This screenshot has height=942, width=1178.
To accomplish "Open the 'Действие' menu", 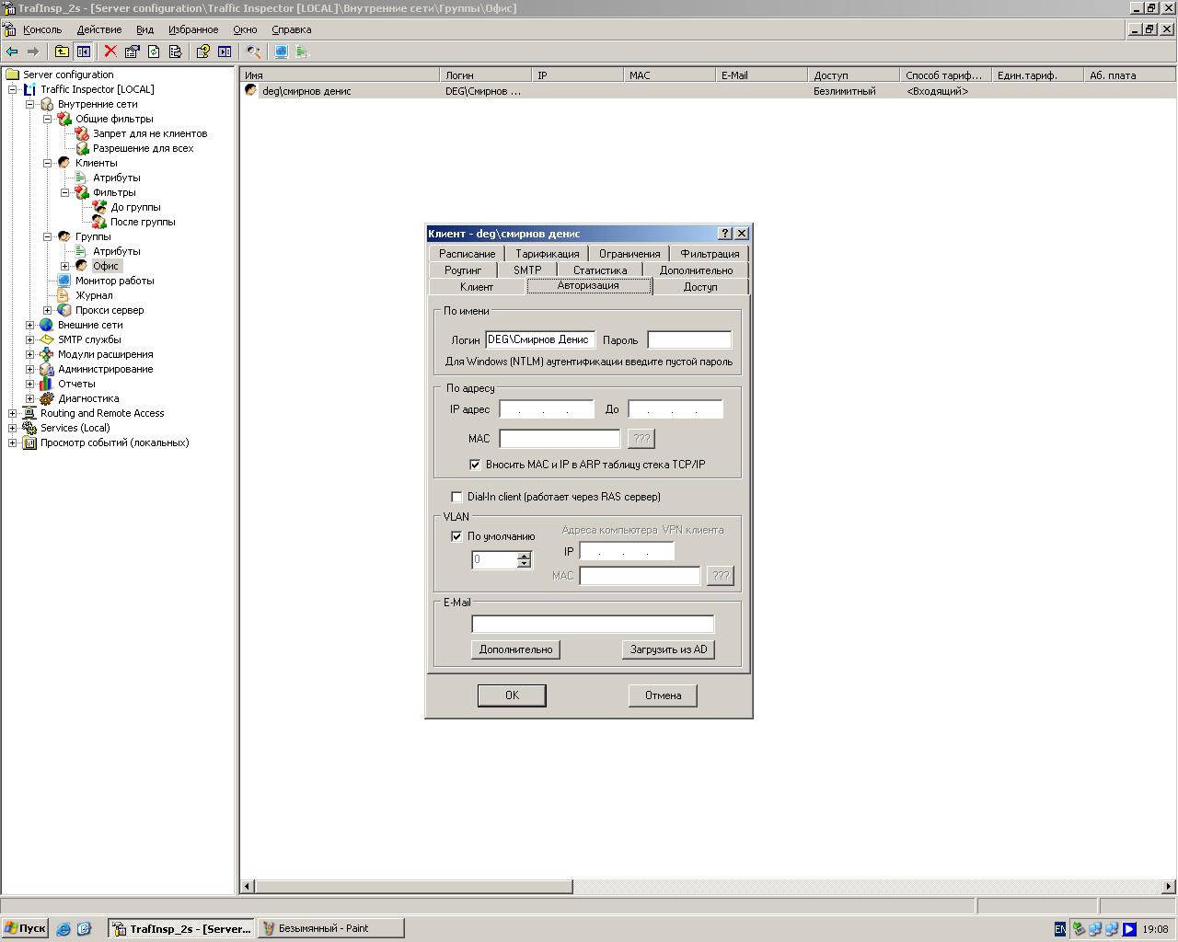I will pyautogui.click(x=98, y=29).
